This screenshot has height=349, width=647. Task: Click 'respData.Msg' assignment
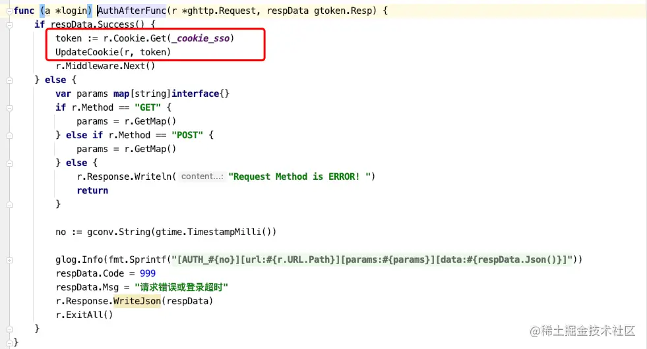(87, 287)
